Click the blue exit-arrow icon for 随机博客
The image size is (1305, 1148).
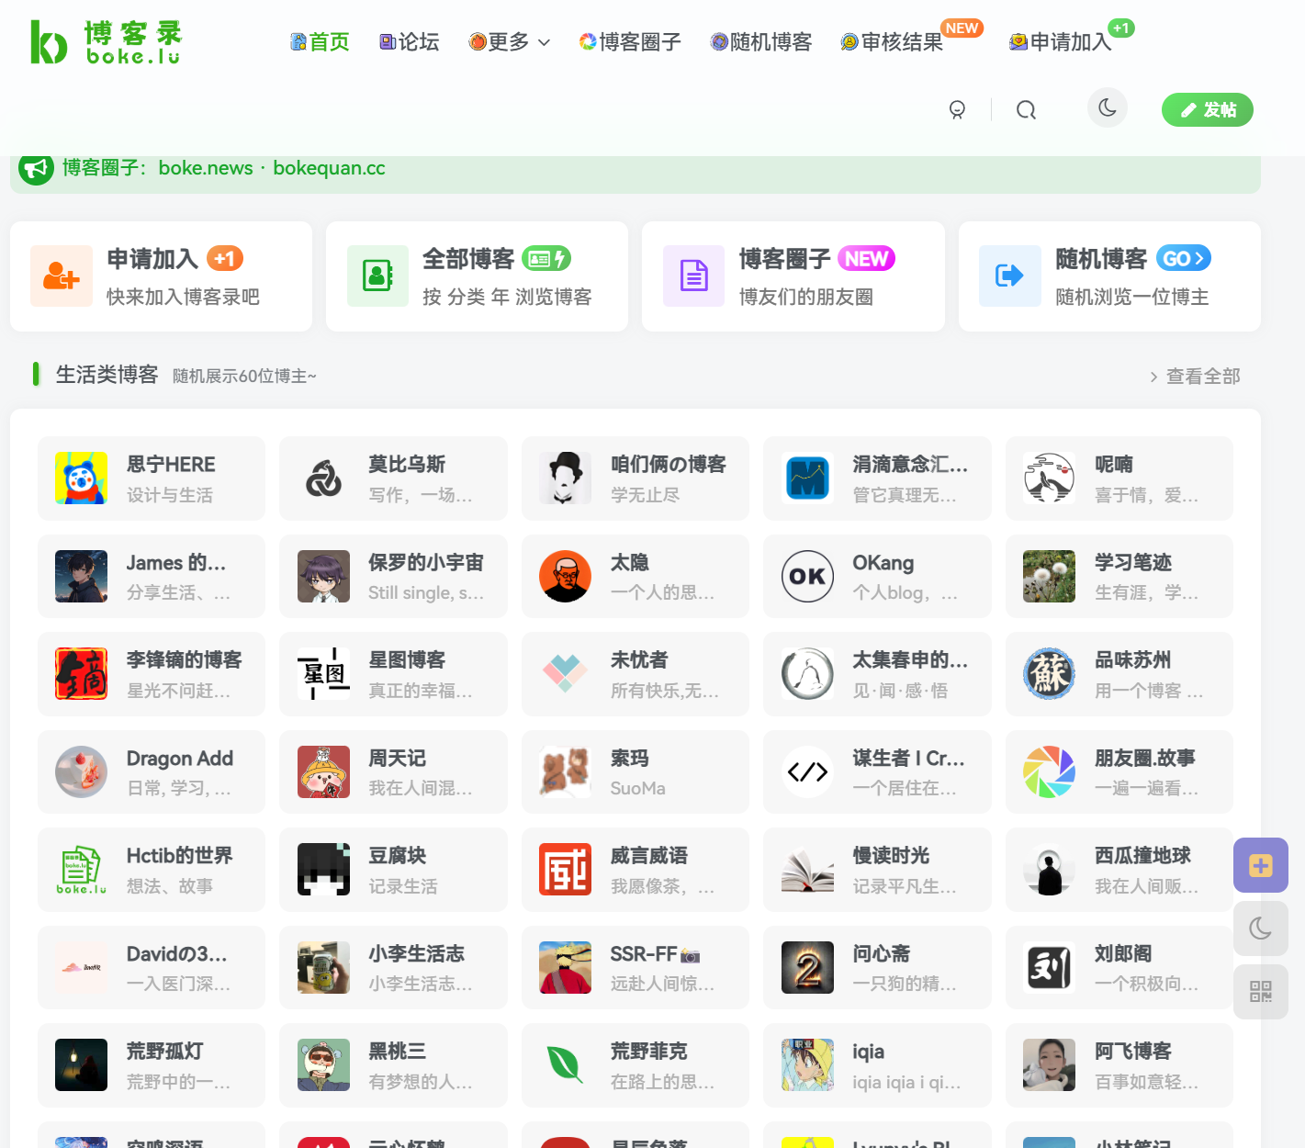point(1009,276)
